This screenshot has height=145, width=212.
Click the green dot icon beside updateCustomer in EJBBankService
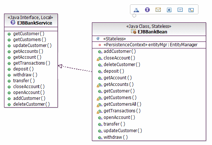[x=9, y=46]
